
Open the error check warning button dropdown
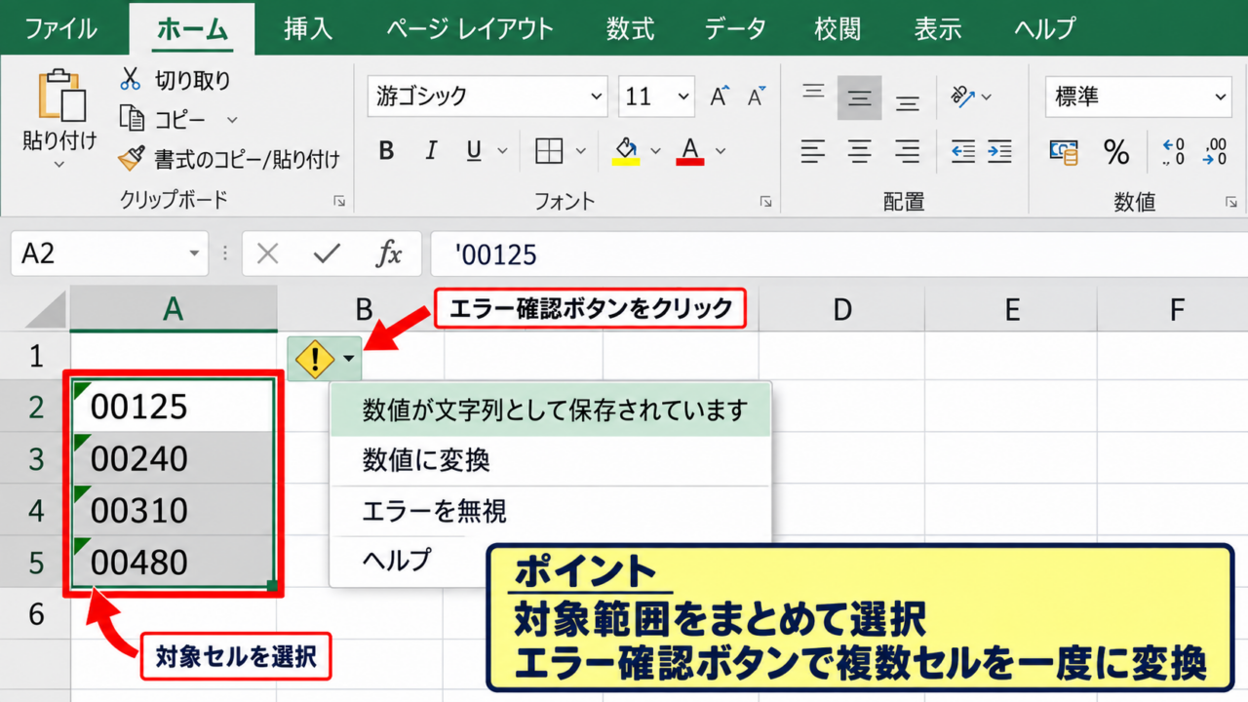(348, 360)
